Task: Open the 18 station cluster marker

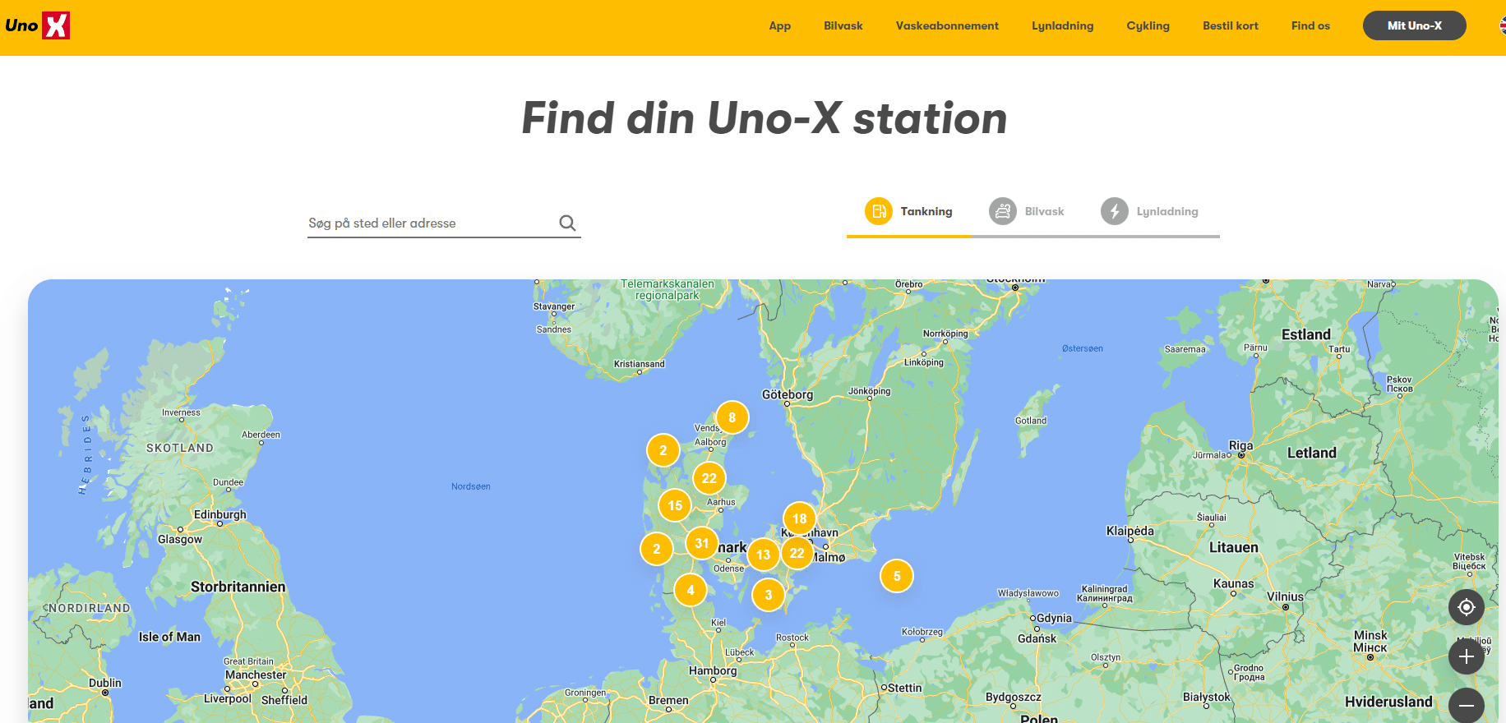Action: (x=799, y=518)
